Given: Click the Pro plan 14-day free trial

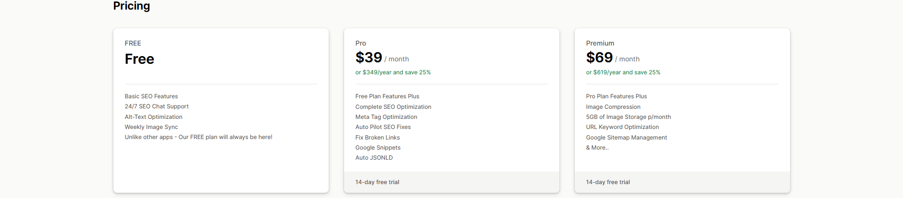Looking at the screenshot, I should coord(377,182).
